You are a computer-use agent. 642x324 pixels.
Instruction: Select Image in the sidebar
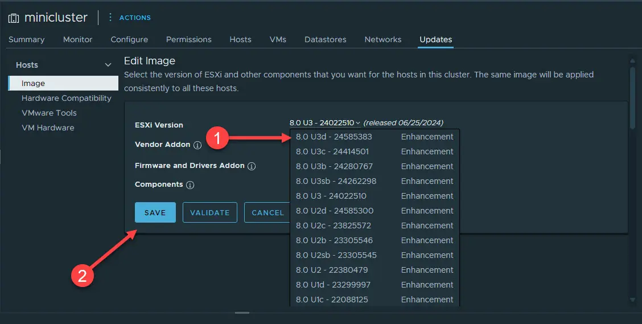pyautogui.click(x=64, y=83)
